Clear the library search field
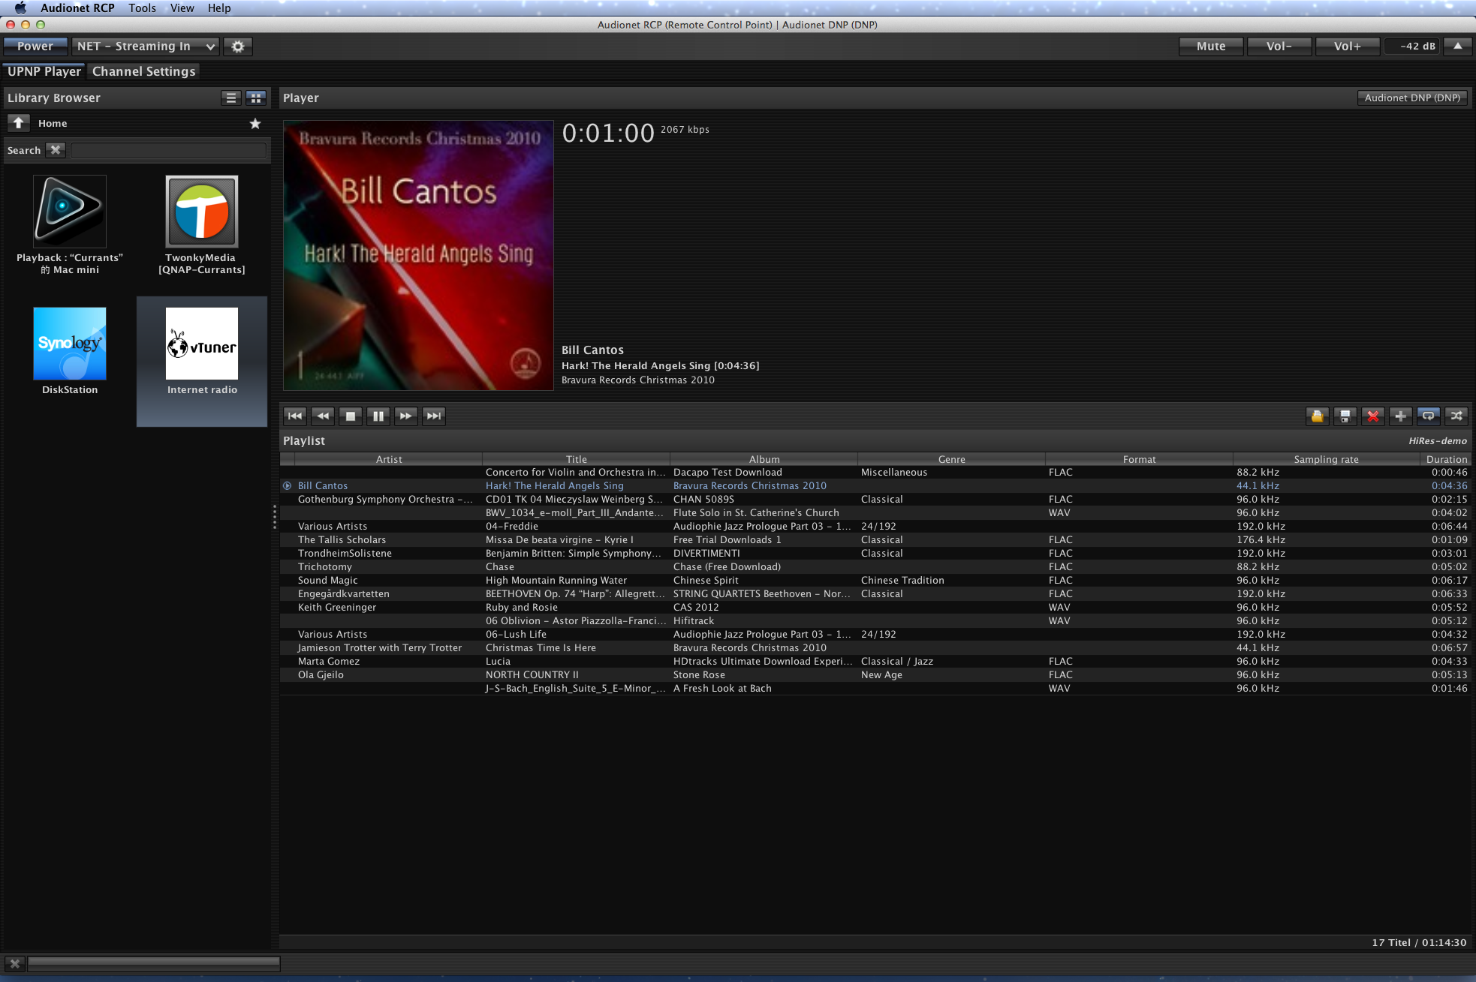The width and height of the screenshot is (1476, 982). [x=56, y=150]
